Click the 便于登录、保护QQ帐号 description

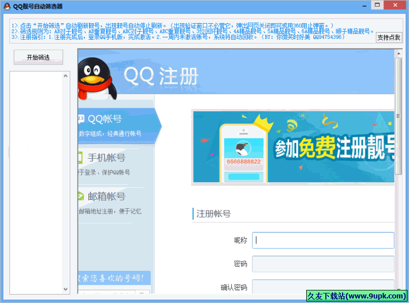coord(104,172)
